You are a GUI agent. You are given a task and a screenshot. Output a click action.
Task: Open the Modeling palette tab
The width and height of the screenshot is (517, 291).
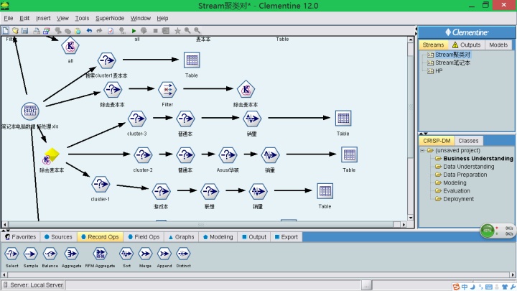(218, 237)
